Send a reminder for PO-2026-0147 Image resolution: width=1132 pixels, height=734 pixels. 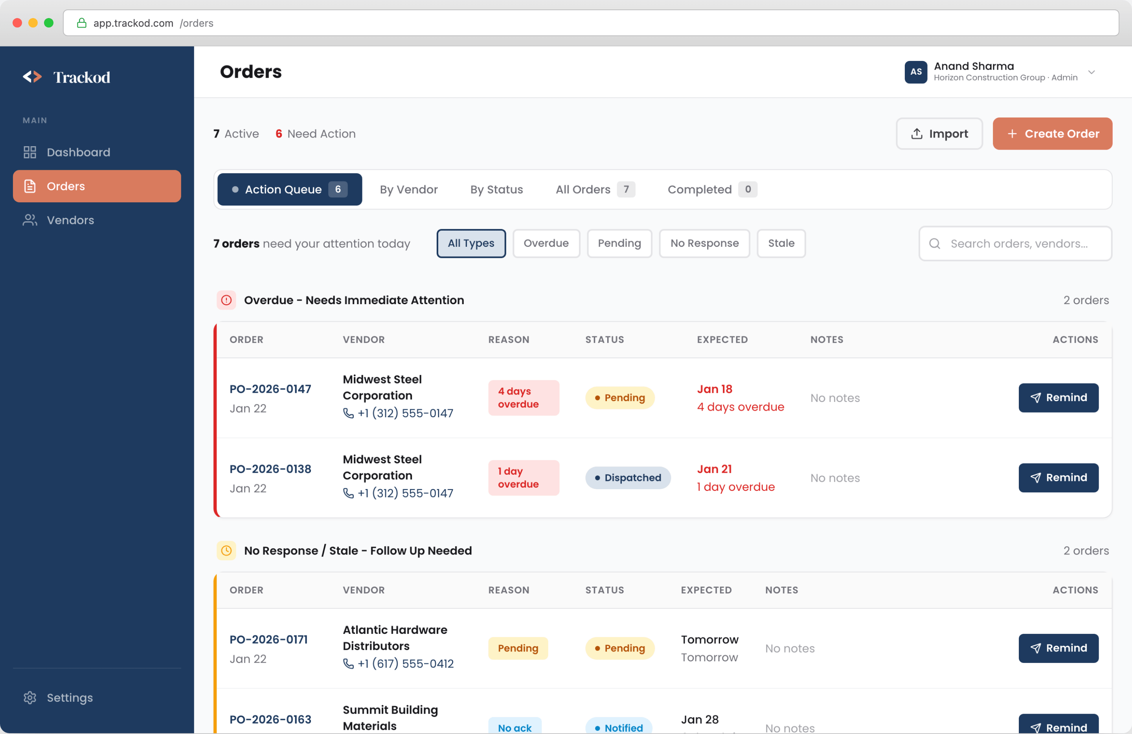point(1058,398)
